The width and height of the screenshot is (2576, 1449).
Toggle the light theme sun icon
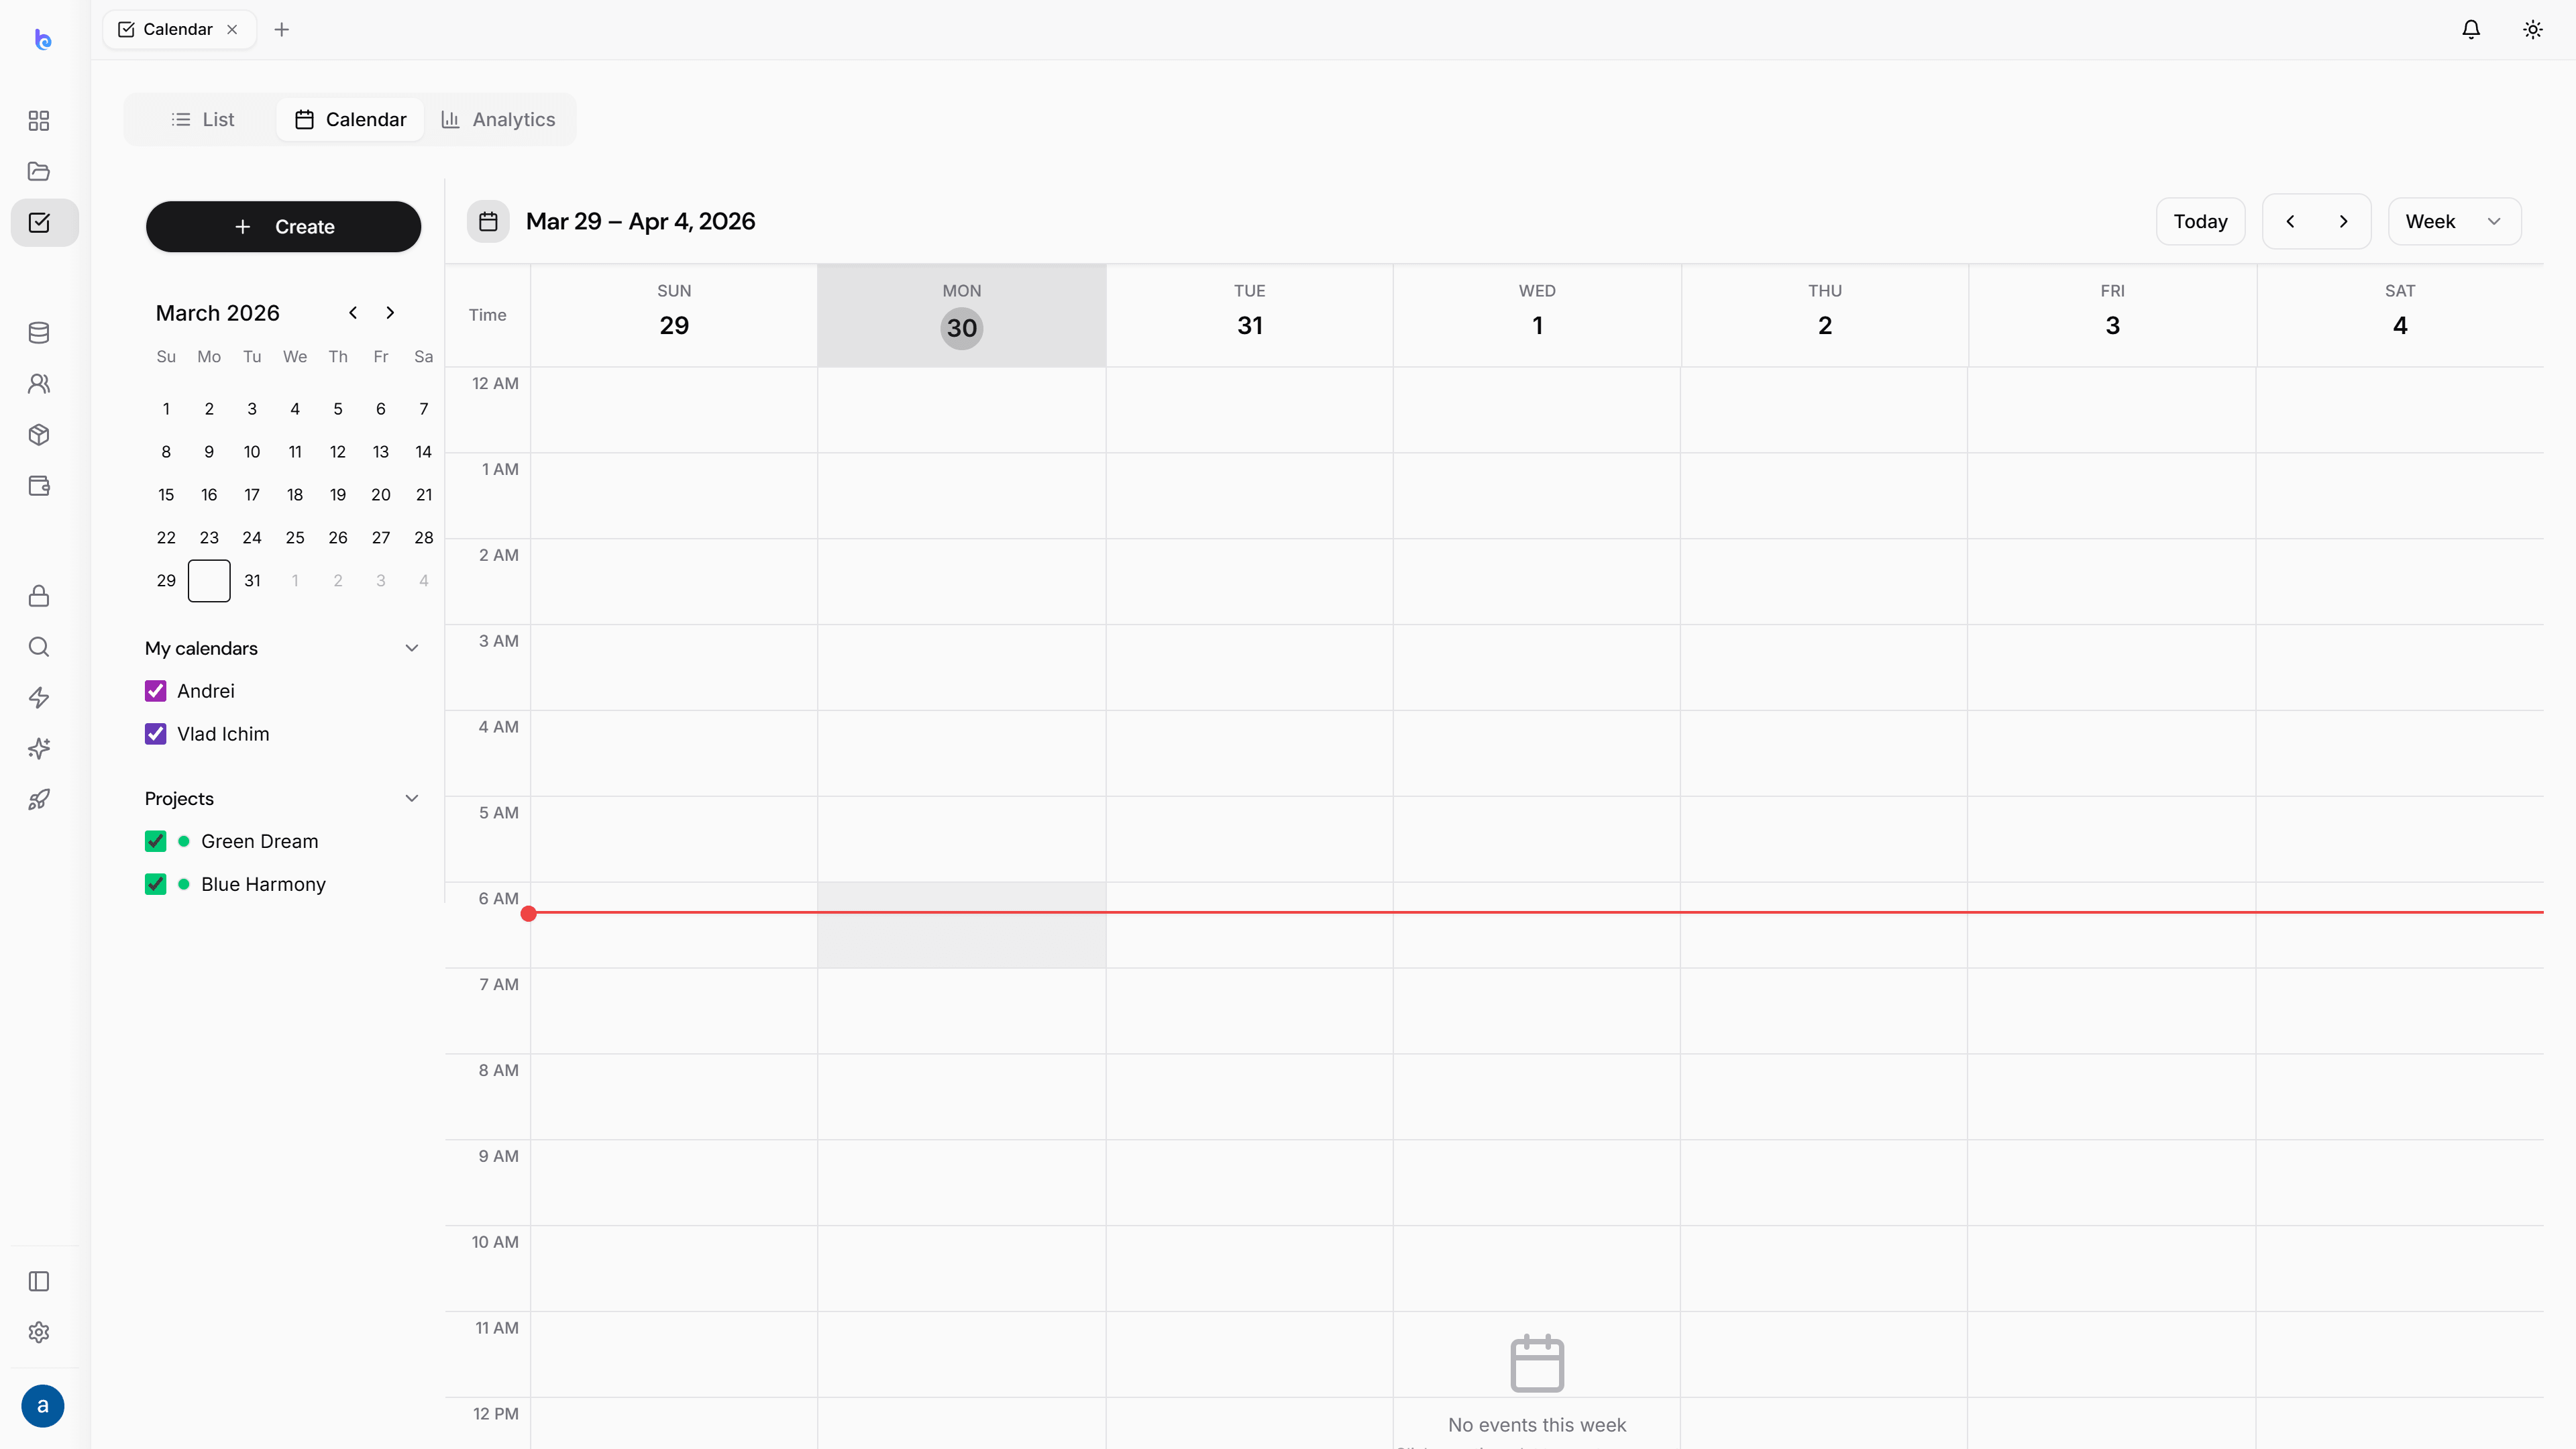point(2533,29)
